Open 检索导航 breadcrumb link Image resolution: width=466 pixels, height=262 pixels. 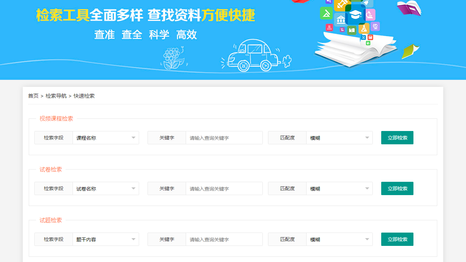56,96
